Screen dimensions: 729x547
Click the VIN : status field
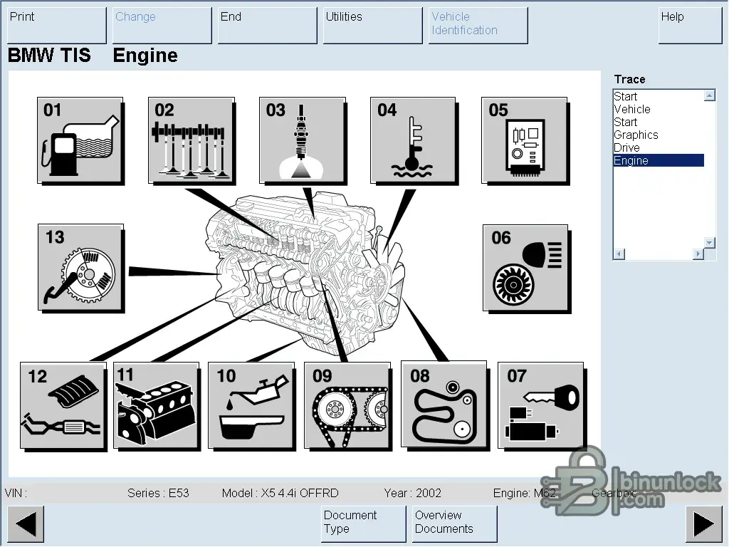(16, 493)
